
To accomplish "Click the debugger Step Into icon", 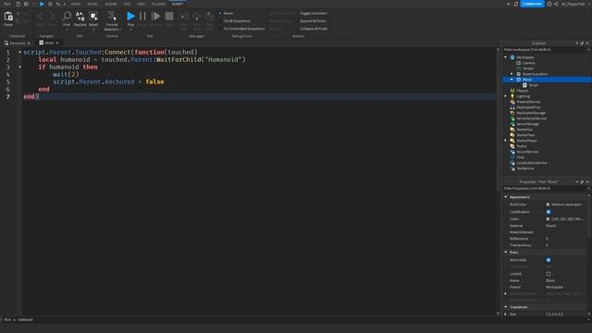I will (184, 17).
